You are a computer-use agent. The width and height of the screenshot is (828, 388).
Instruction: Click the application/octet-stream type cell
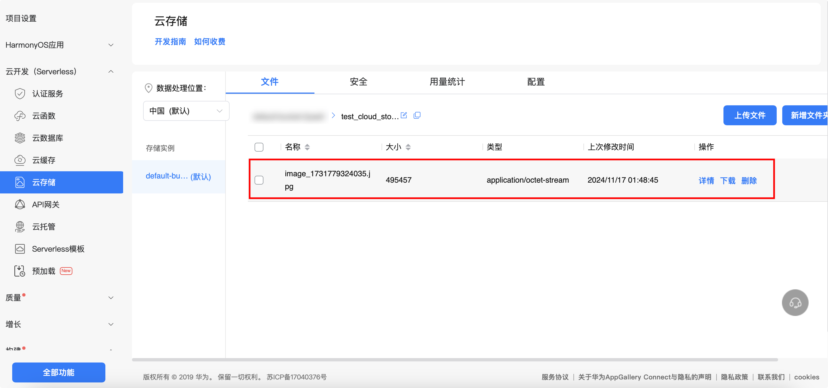pos(527,180)
